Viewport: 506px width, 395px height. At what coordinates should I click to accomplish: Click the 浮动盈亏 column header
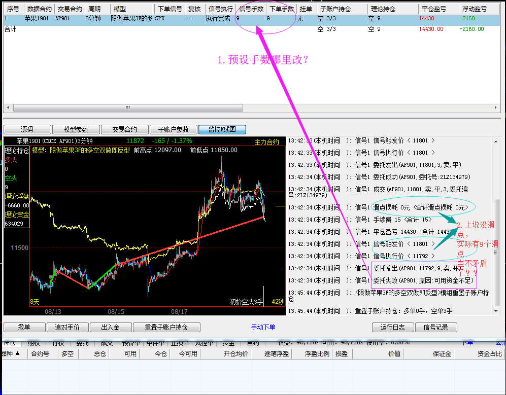(474, 9)
